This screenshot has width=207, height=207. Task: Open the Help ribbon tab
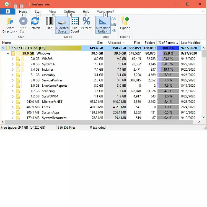pos(86,12)
